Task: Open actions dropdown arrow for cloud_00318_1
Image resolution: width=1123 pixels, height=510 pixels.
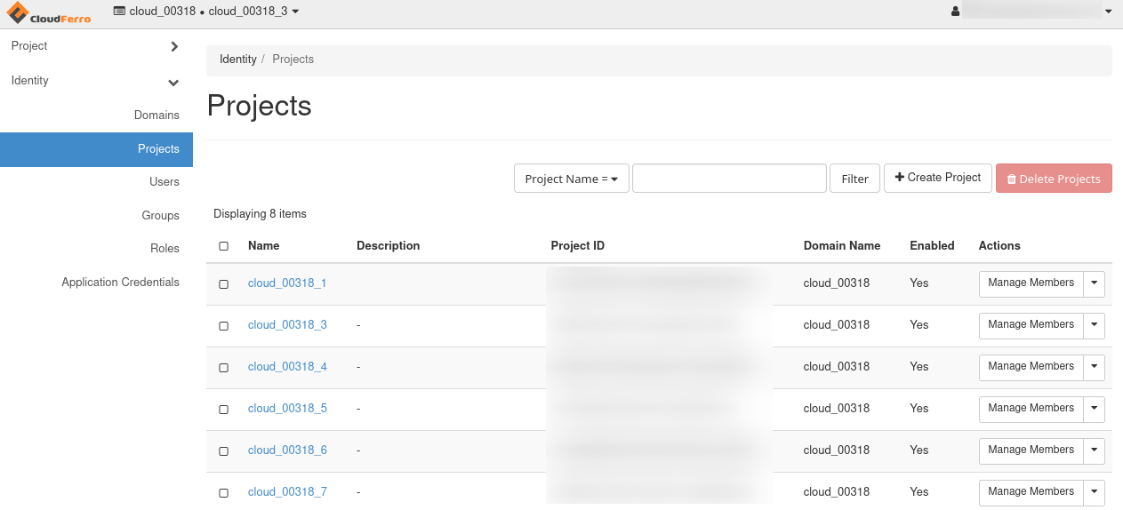Action: (x=1095, y=283)
